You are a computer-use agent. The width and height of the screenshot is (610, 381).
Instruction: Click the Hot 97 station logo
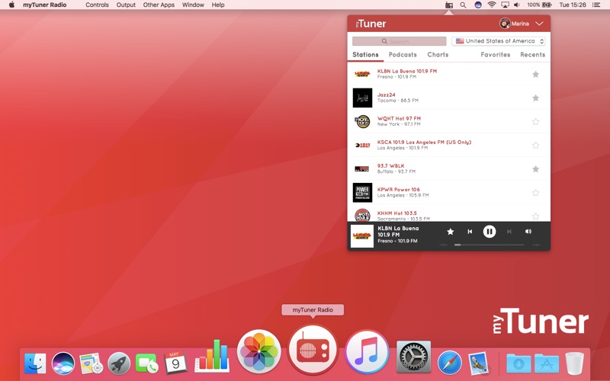pyautogui.click(x=362, y=122)
